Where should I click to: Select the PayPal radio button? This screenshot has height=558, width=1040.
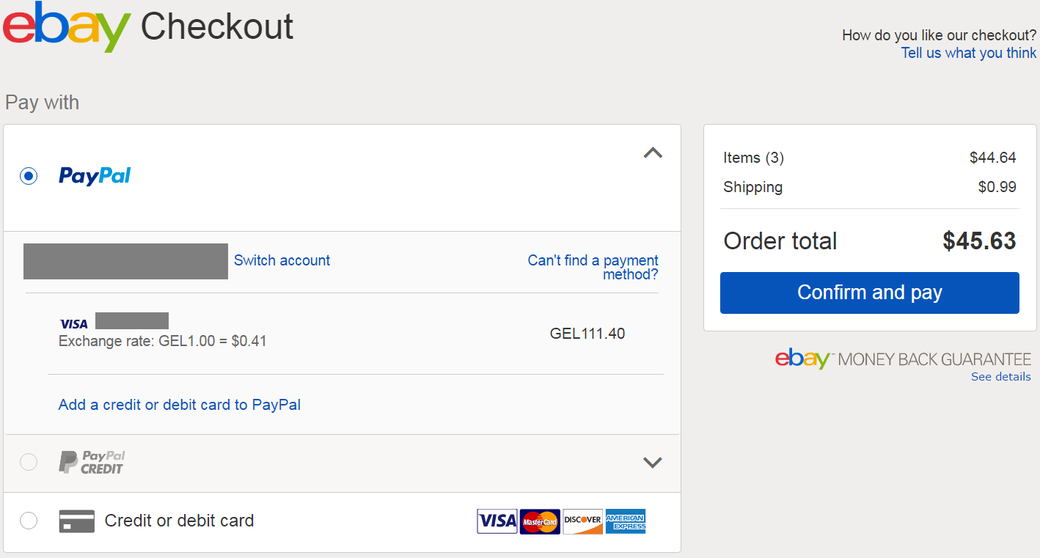click(29, 176)
